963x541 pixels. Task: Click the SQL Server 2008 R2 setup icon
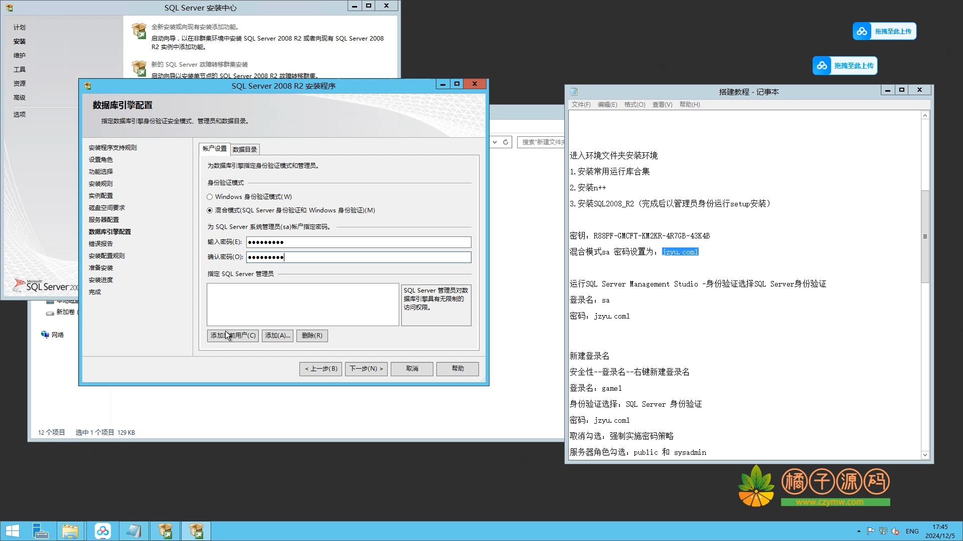(x=87, y=85)
